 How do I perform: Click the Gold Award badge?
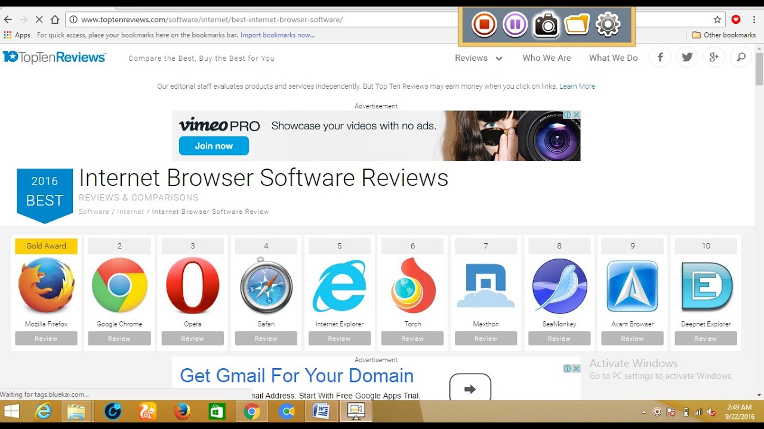(x=46, y=246)
